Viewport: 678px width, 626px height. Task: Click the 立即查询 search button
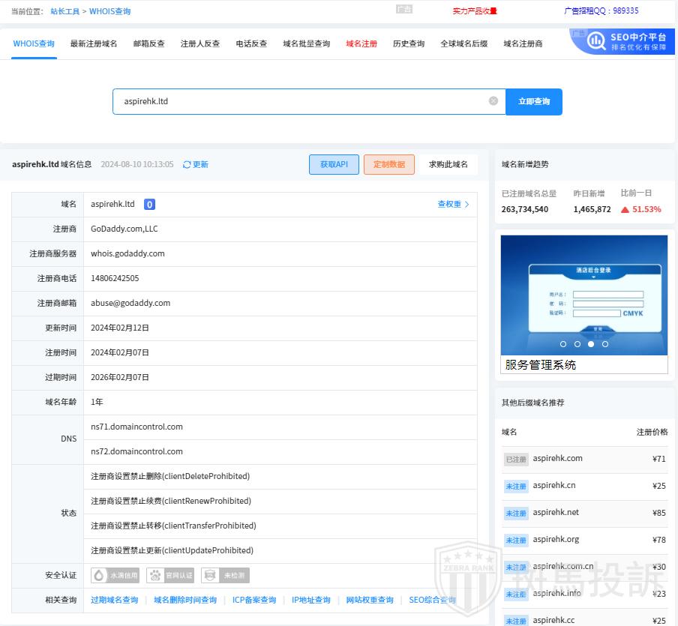pyautogui.click(x=533, y=102)
